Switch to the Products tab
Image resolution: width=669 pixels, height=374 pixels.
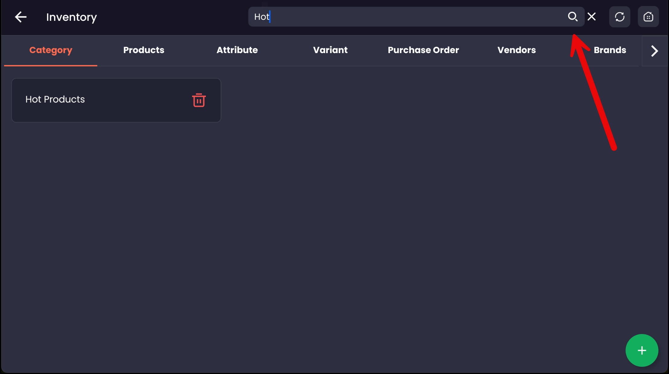(144, 50)
